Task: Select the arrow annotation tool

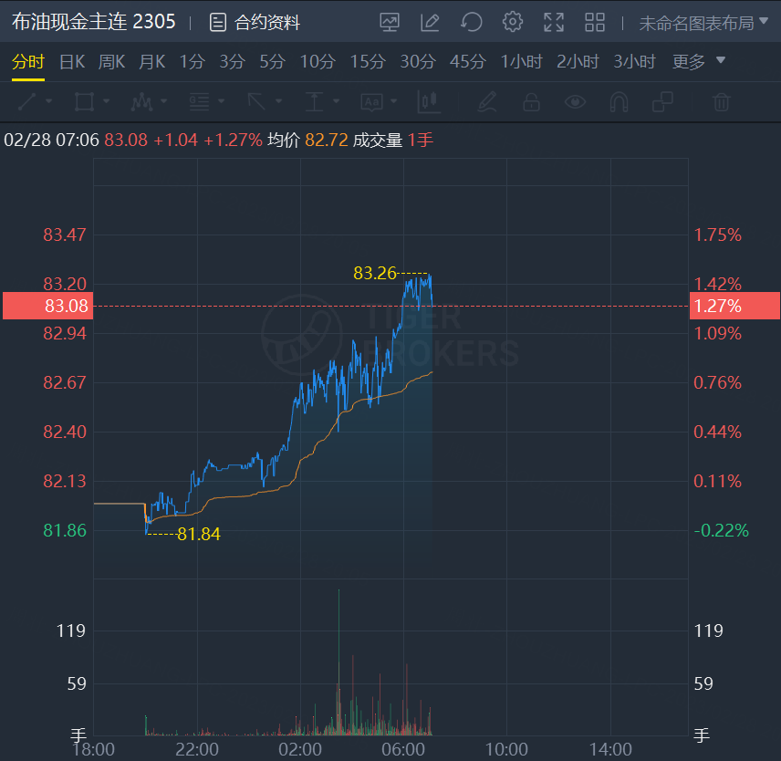Action: point(256,101)
